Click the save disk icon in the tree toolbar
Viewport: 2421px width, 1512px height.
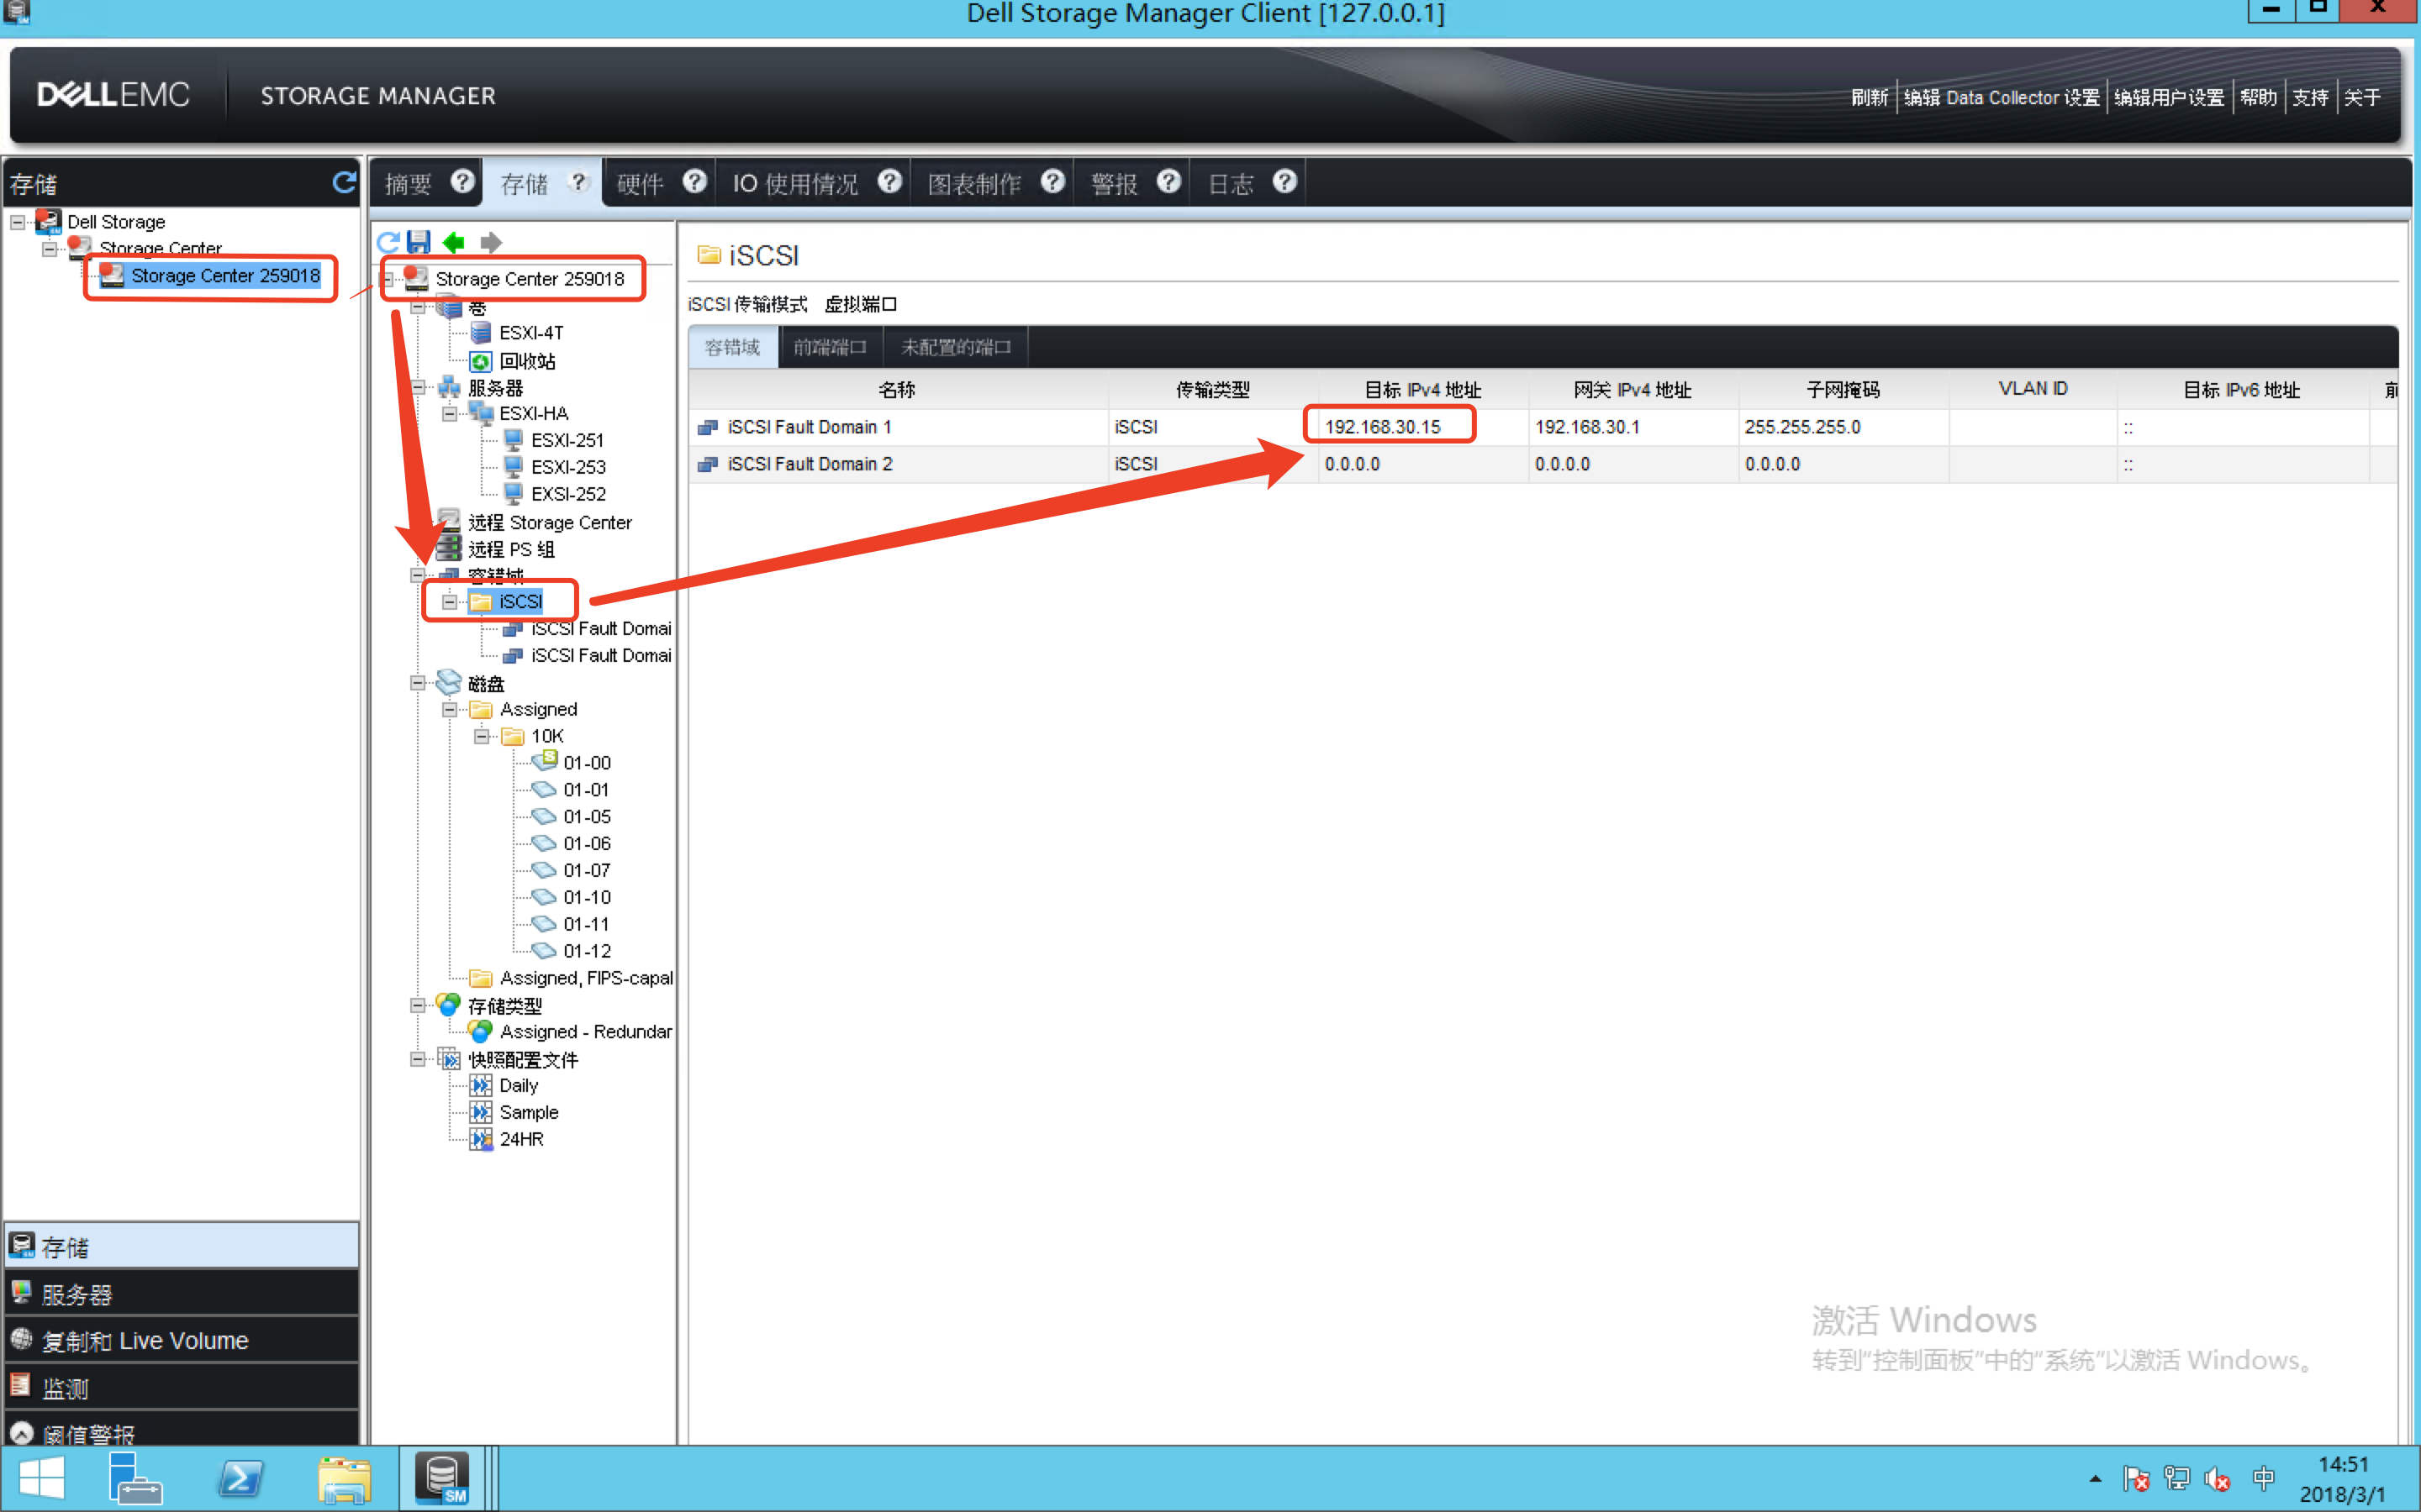pyautogui.click(x=419, y=242)
